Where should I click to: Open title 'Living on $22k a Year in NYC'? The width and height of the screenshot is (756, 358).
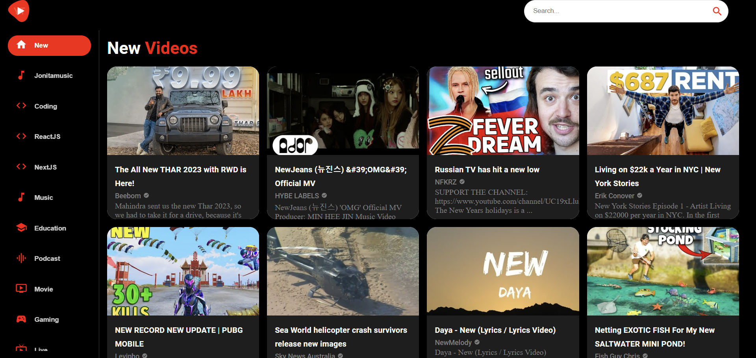tap(658, 176)
